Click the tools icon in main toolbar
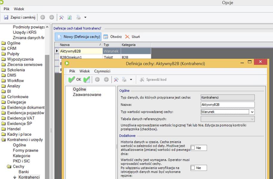Screen dimensions: 273x179 click(x=62, y=18)
